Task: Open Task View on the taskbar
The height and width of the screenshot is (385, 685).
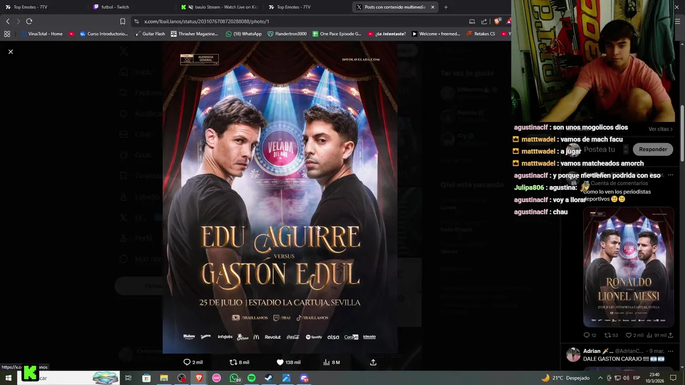Action: 128,378
